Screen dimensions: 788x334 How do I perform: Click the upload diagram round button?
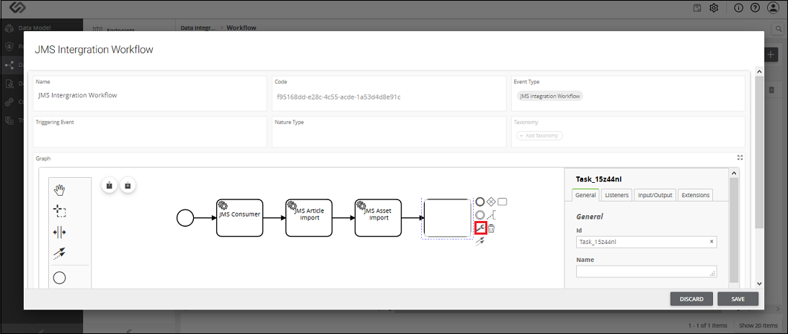point(109,185)
